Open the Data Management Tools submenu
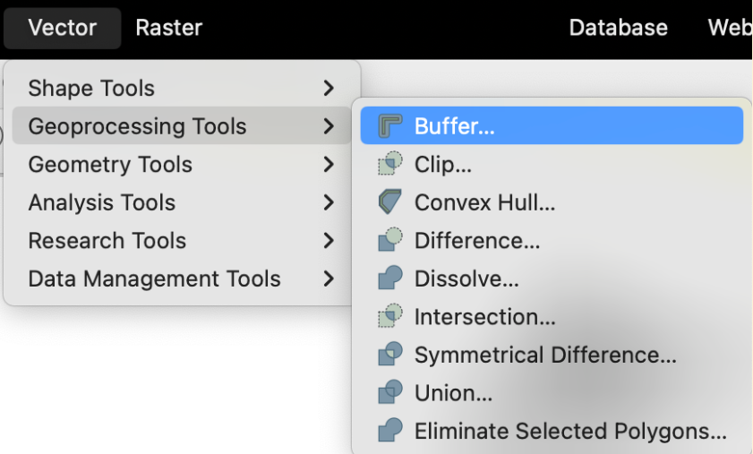Screen dimensions: 753x454 [x=155, y=279]
